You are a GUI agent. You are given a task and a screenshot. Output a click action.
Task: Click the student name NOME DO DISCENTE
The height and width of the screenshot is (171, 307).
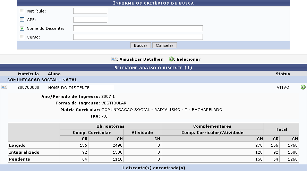tap(69, 88)
